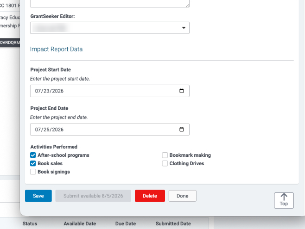
Task: Check the Book signings checkbox
Action: pyautogui.click(x=33, y=172)
